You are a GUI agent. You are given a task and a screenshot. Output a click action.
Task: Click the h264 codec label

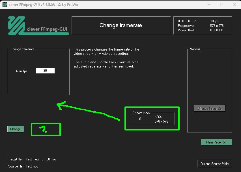coord(158,117)
